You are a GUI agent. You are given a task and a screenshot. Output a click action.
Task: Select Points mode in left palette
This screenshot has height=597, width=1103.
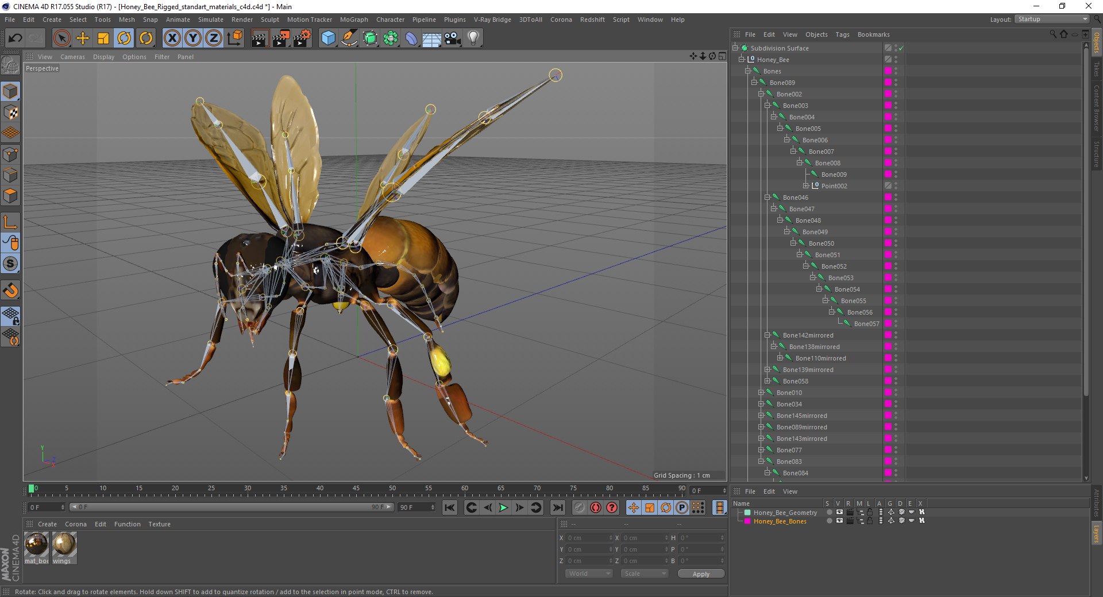pyautogui.click(x=11, y=154)
